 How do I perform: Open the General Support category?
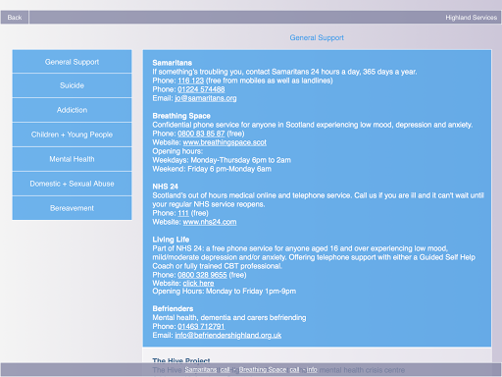[72, 62]
